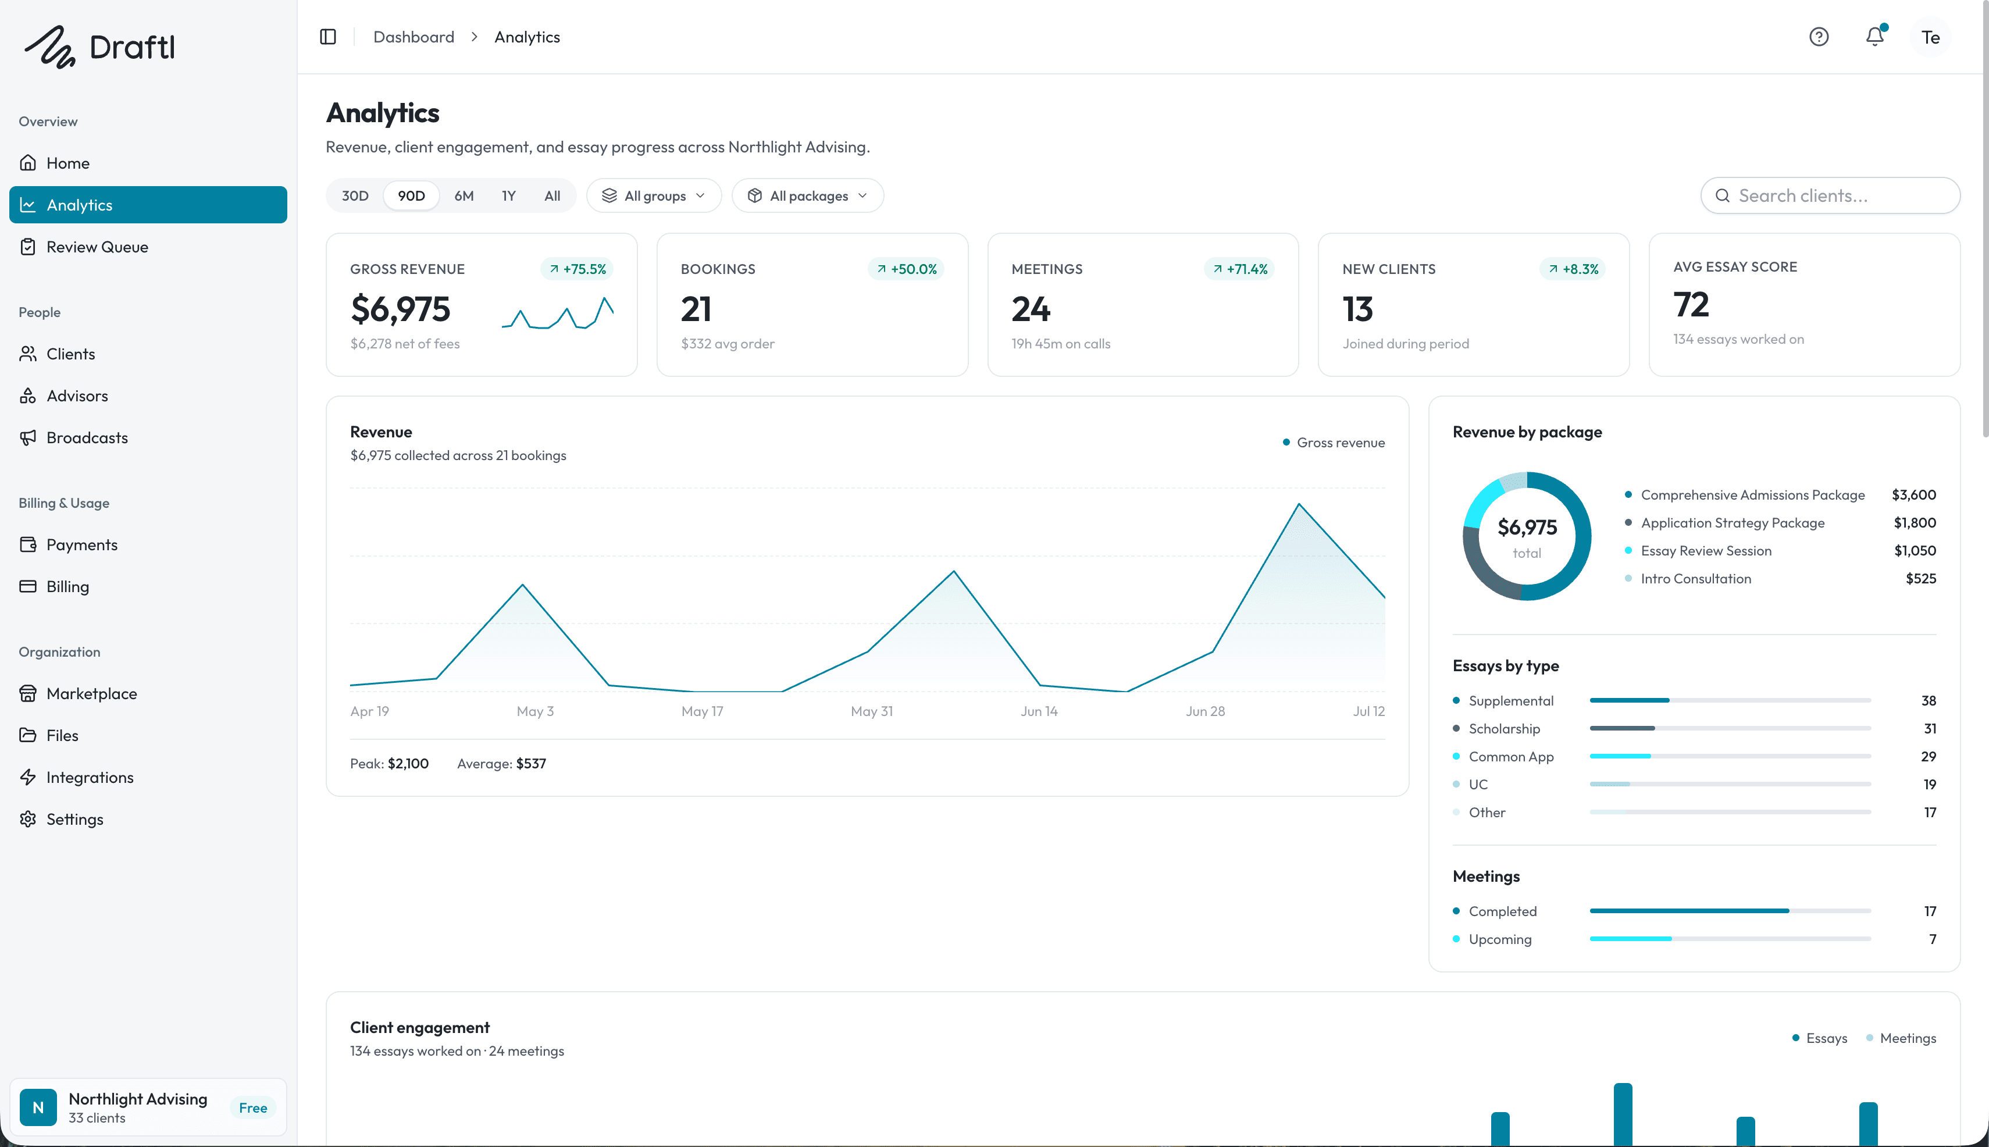Open Advisors in the sidebar
This screenshot has width=1989, height=1147.
click(148, 396)
